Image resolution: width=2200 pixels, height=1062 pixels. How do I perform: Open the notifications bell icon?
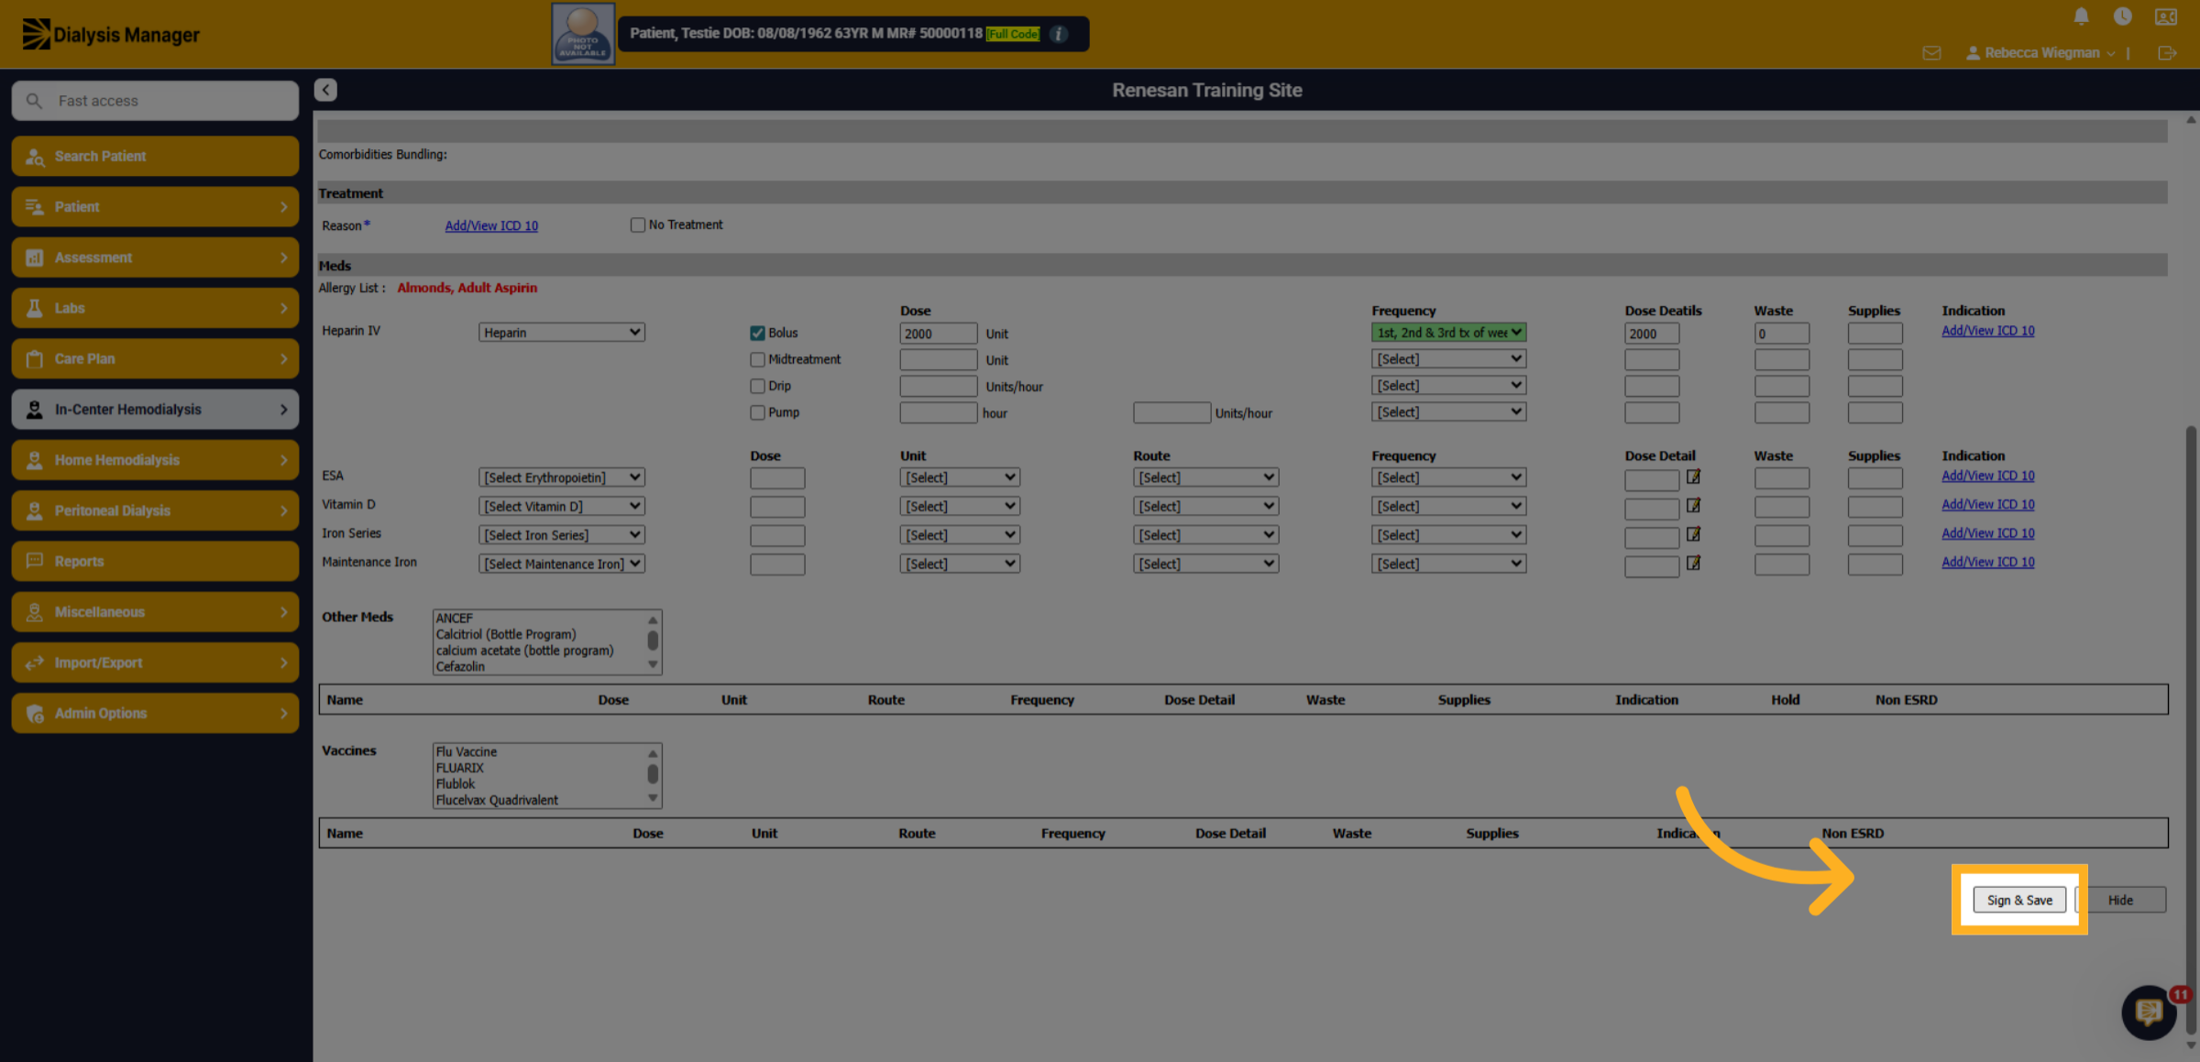pos(2081,16)
